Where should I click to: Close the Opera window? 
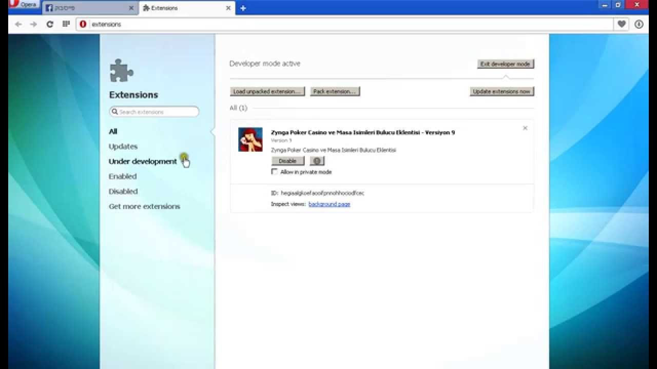[637, 5]
